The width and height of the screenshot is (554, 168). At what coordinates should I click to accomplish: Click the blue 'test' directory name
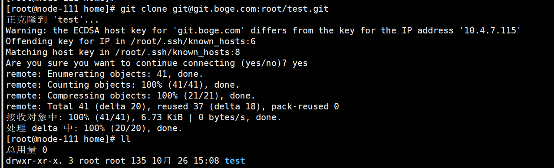click(235, 161)
